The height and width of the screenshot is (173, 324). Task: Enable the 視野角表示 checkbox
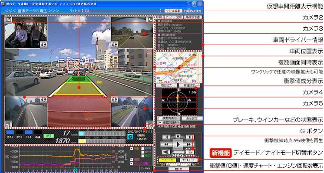click(x=160, y=118)
